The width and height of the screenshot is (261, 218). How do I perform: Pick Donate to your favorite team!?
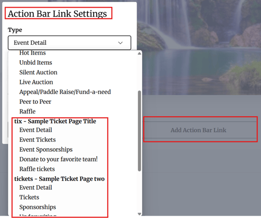coord(59,159)
